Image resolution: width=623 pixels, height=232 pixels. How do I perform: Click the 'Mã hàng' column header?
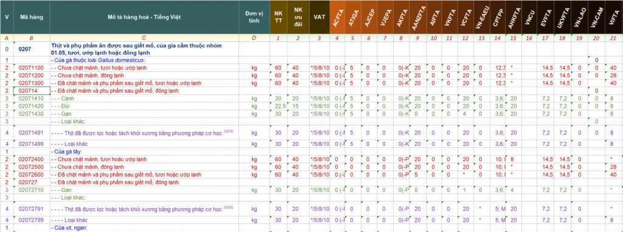click(32, 17)
